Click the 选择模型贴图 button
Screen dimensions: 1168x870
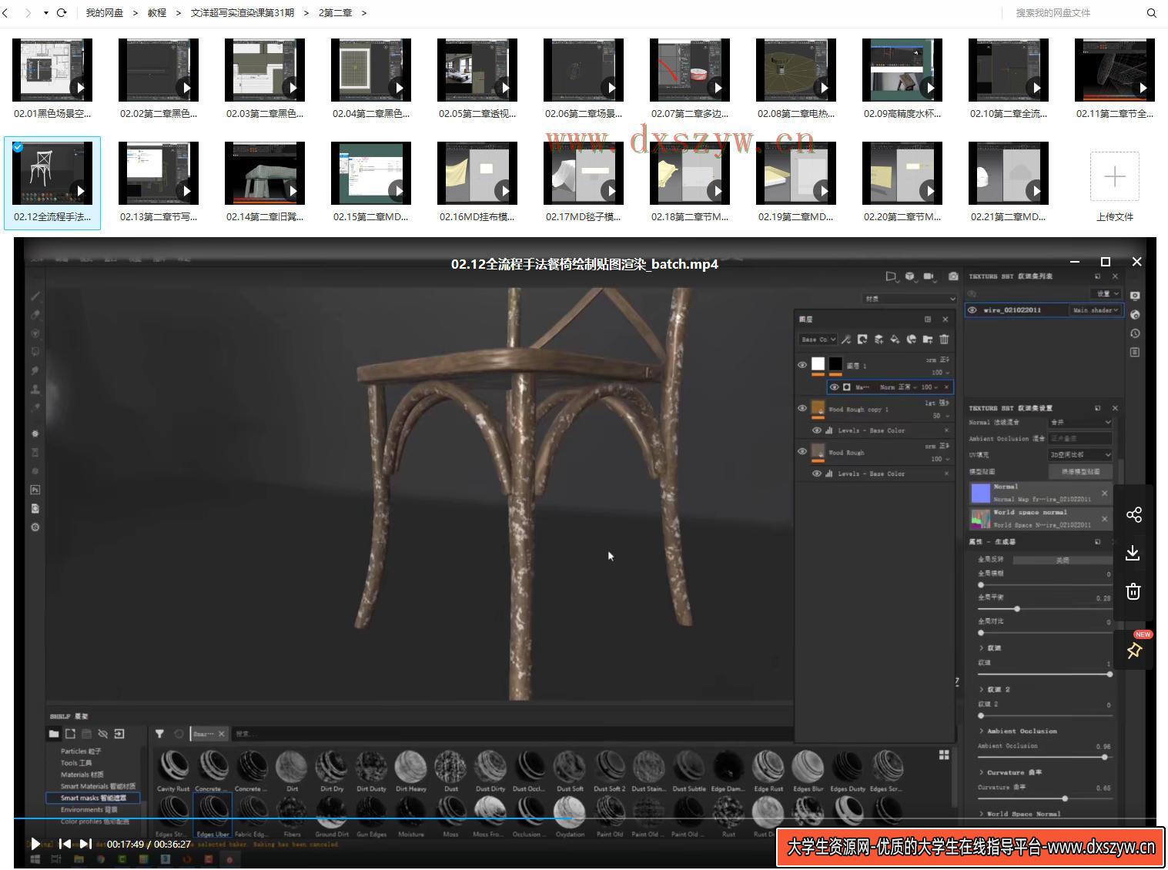(1080, 471)
